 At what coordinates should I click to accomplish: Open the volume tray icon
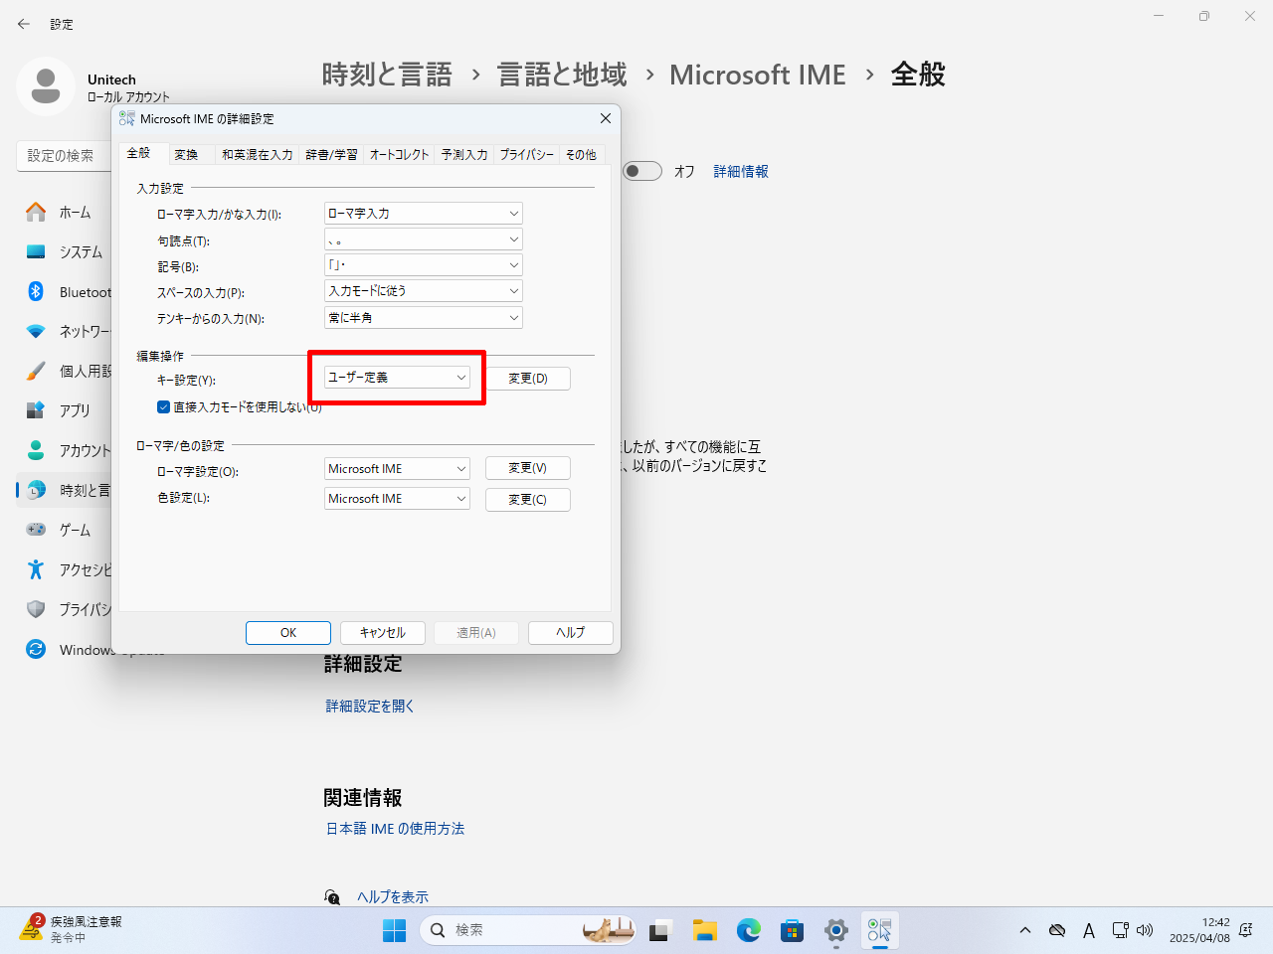1145,930
